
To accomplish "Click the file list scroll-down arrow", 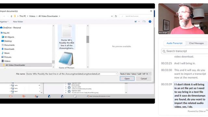I will tap(88, 67).
